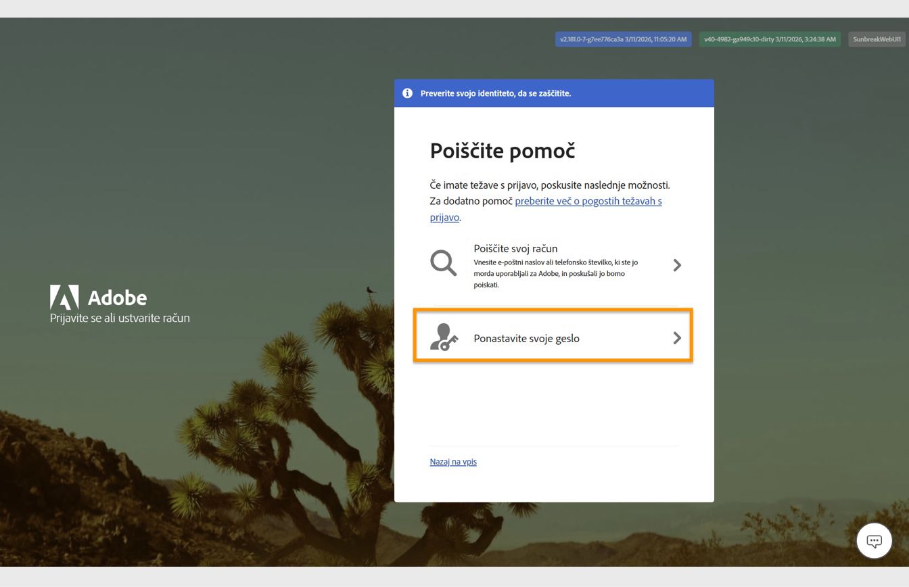Click the "Prijavite se ali ustvarite račun" text
909x587 pixels.
coord(120,318)
